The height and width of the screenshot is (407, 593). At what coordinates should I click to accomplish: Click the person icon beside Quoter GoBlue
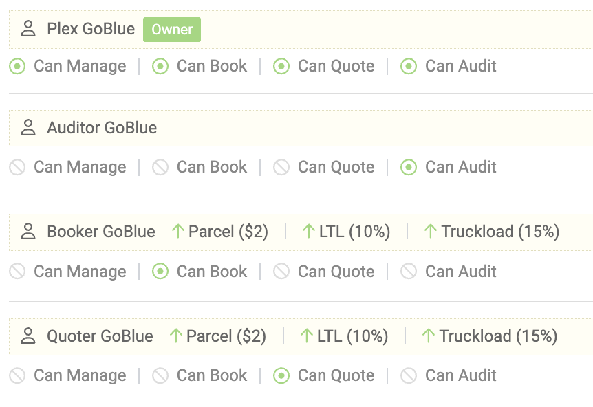[x=28, y=336]
